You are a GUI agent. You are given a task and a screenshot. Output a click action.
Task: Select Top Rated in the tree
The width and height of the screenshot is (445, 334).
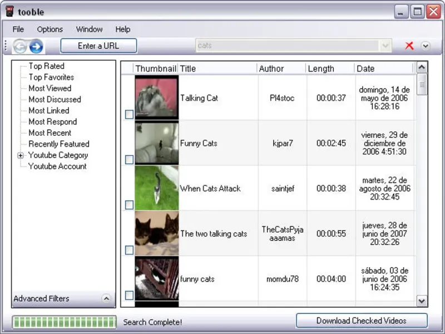47,66
